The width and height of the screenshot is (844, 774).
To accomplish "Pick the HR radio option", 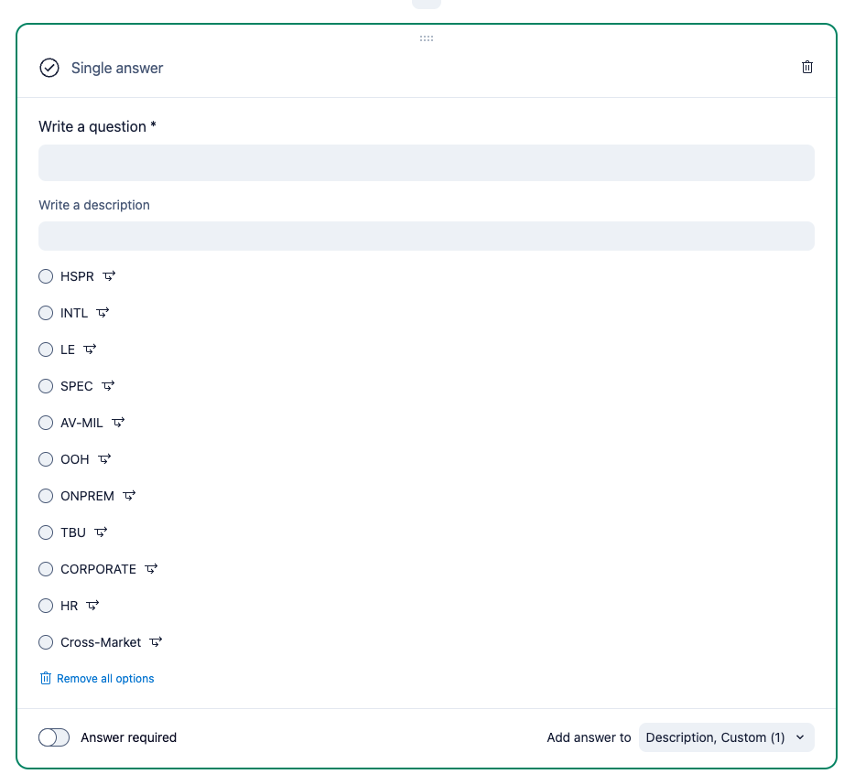I will [46, 606].
